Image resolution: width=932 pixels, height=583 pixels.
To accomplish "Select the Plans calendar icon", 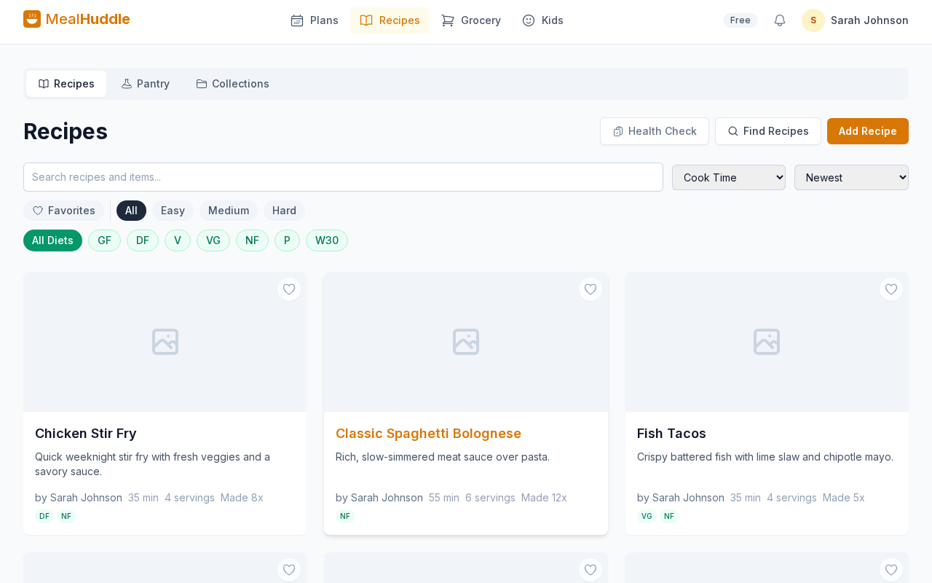I will tap(296, 21).
